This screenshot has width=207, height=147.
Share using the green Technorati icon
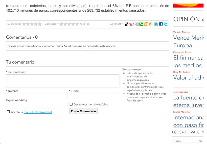tap(141, 24)
